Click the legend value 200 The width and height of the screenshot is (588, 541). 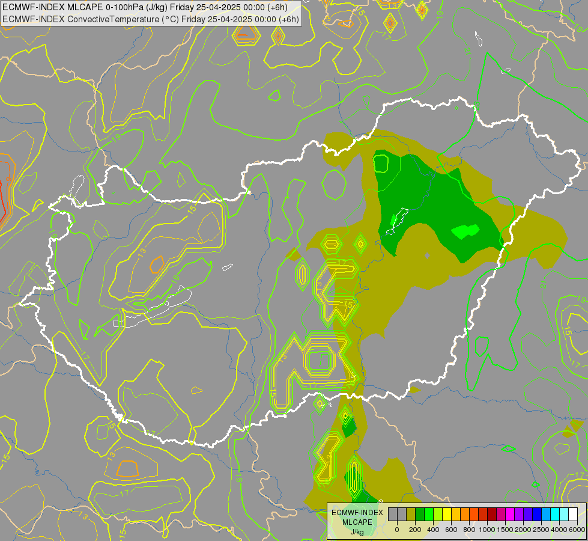pyautogui.click(x=415, y=530)
